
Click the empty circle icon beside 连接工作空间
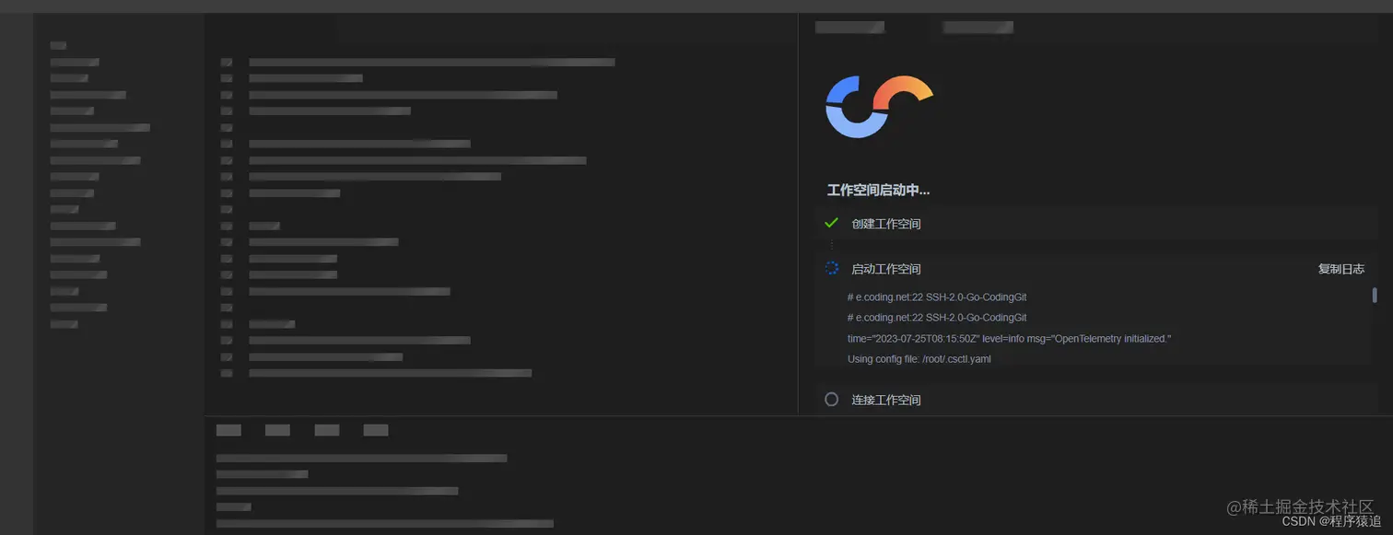pos(831,400)
